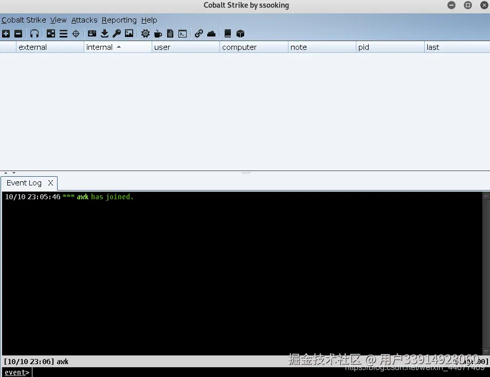This screenshot has height=377, width=490.
Task: Click the '[10/10 23:06] awk' status text
Action: tap(37, 362)
